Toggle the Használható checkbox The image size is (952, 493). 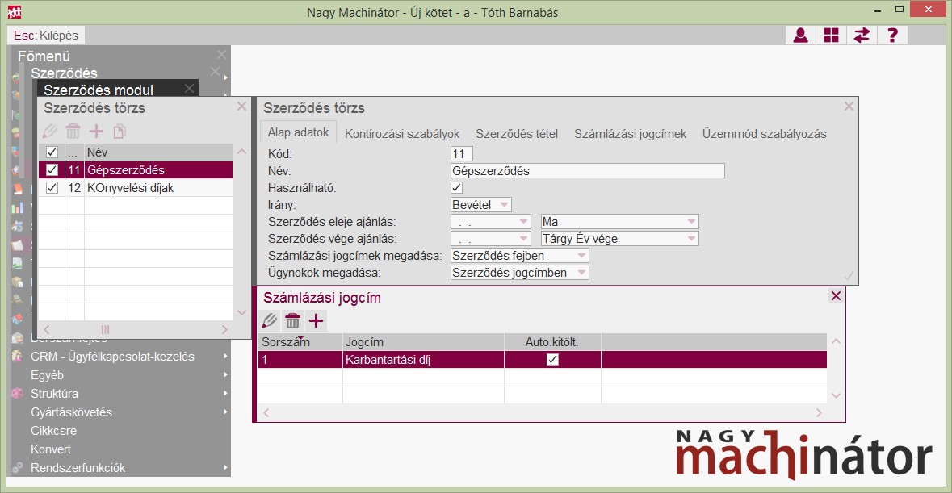click(x=456, y=188)
